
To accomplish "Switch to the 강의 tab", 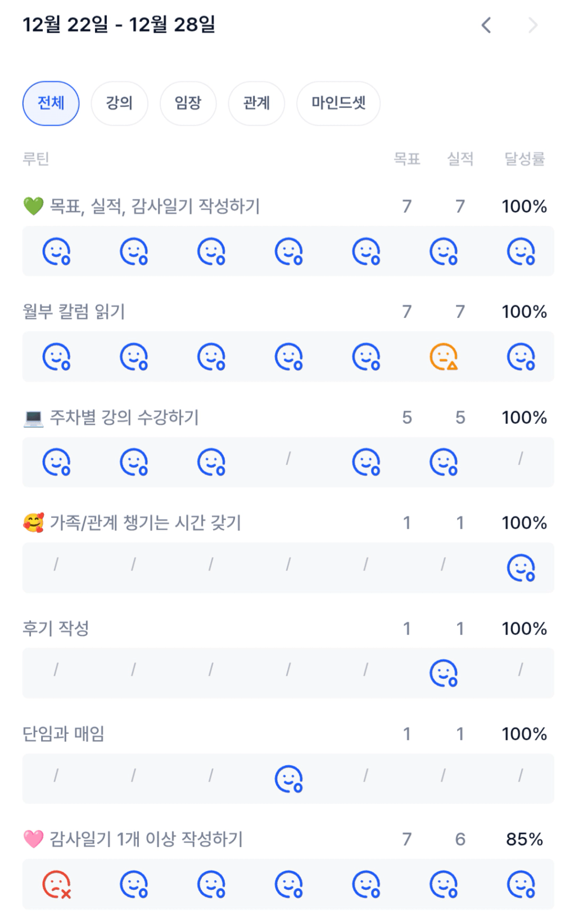I will (119, 103).
